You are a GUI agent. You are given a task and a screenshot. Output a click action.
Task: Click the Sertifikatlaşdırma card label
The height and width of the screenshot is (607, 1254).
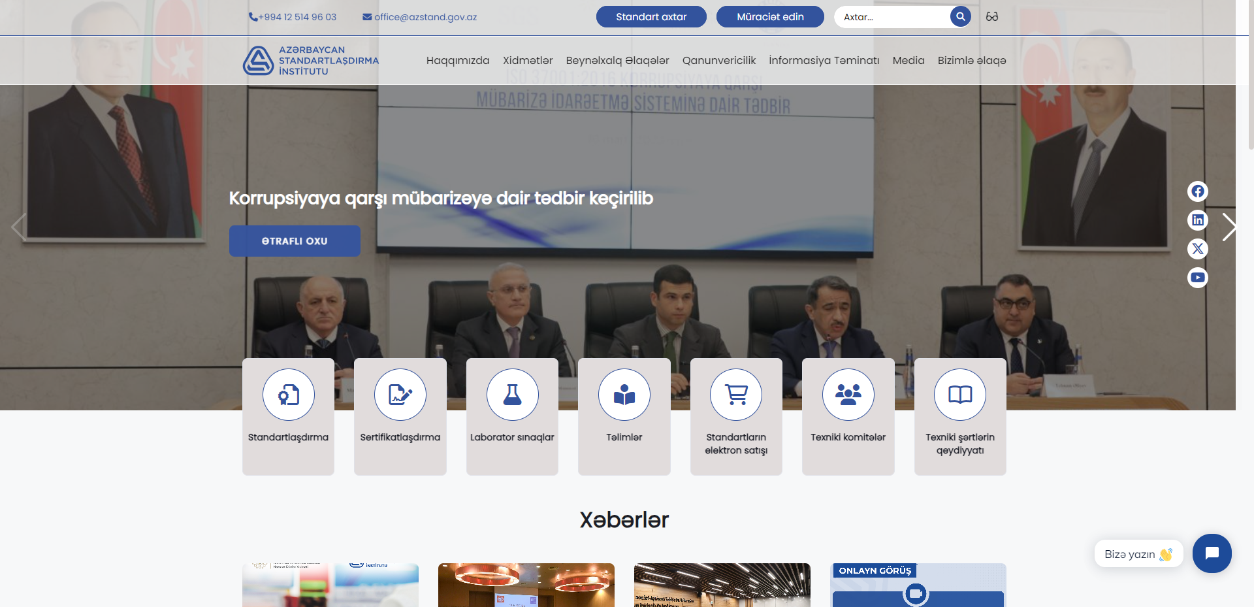click(x=400, y=437)
